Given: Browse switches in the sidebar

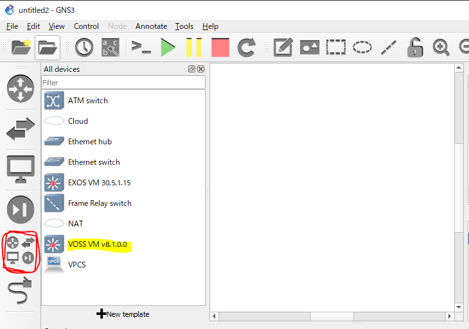Looking at the screenshot, I should coord(21,129).
